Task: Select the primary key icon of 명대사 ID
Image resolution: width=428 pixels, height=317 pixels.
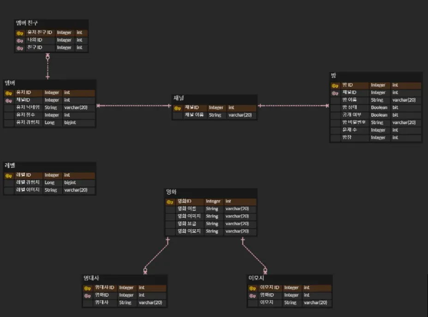Action: 87,288
